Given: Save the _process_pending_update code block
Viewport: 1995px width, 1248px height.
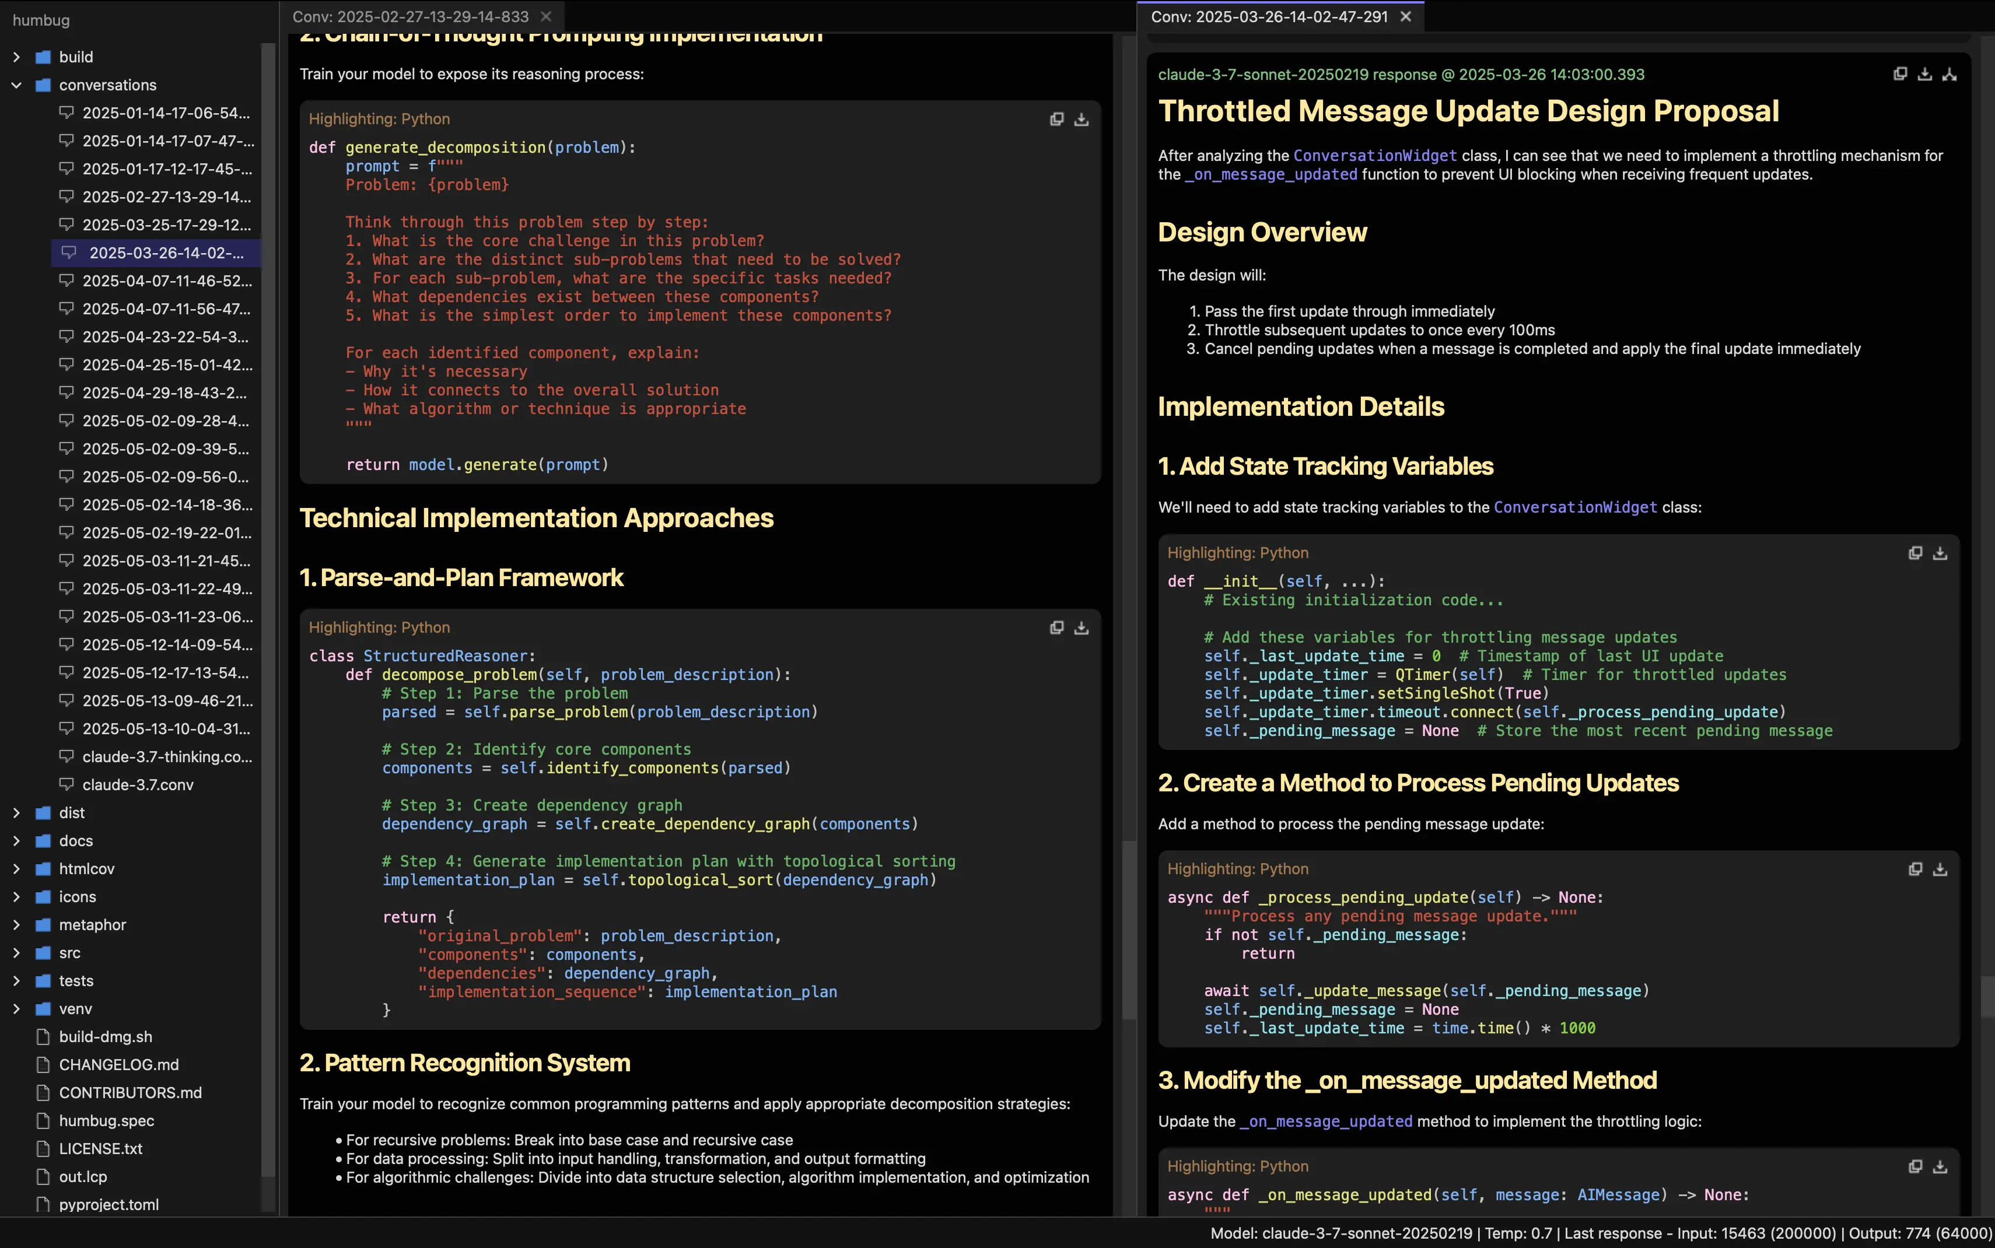Looking at the screenshot, I should [x=1941, y=869].
